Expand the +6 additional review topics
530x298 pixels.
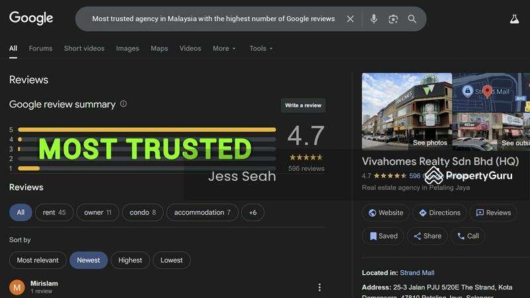pos(252,213)
